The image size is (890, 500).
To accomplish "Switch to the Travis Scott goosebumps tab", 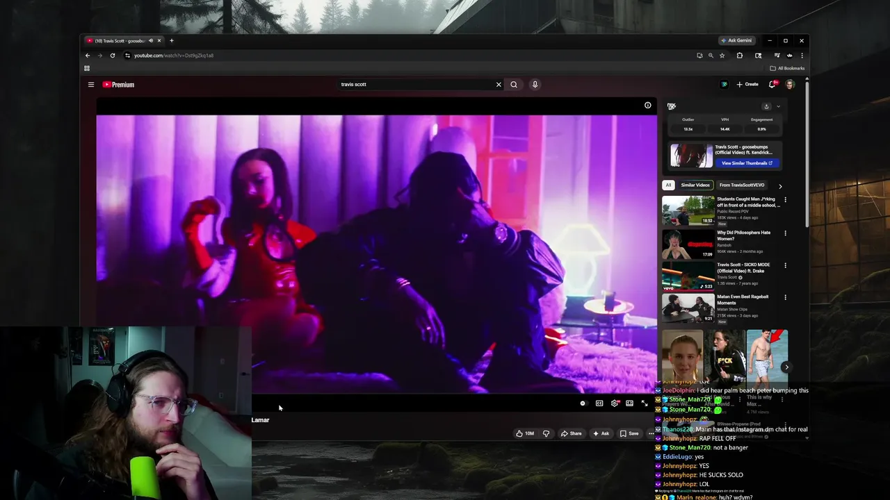I will (120, 40).
